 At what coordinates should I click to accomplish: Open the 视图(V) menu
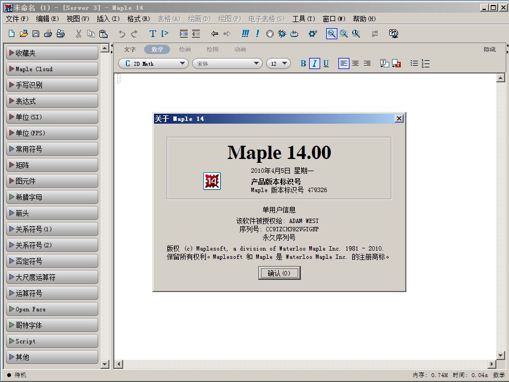tap(78, 19)
